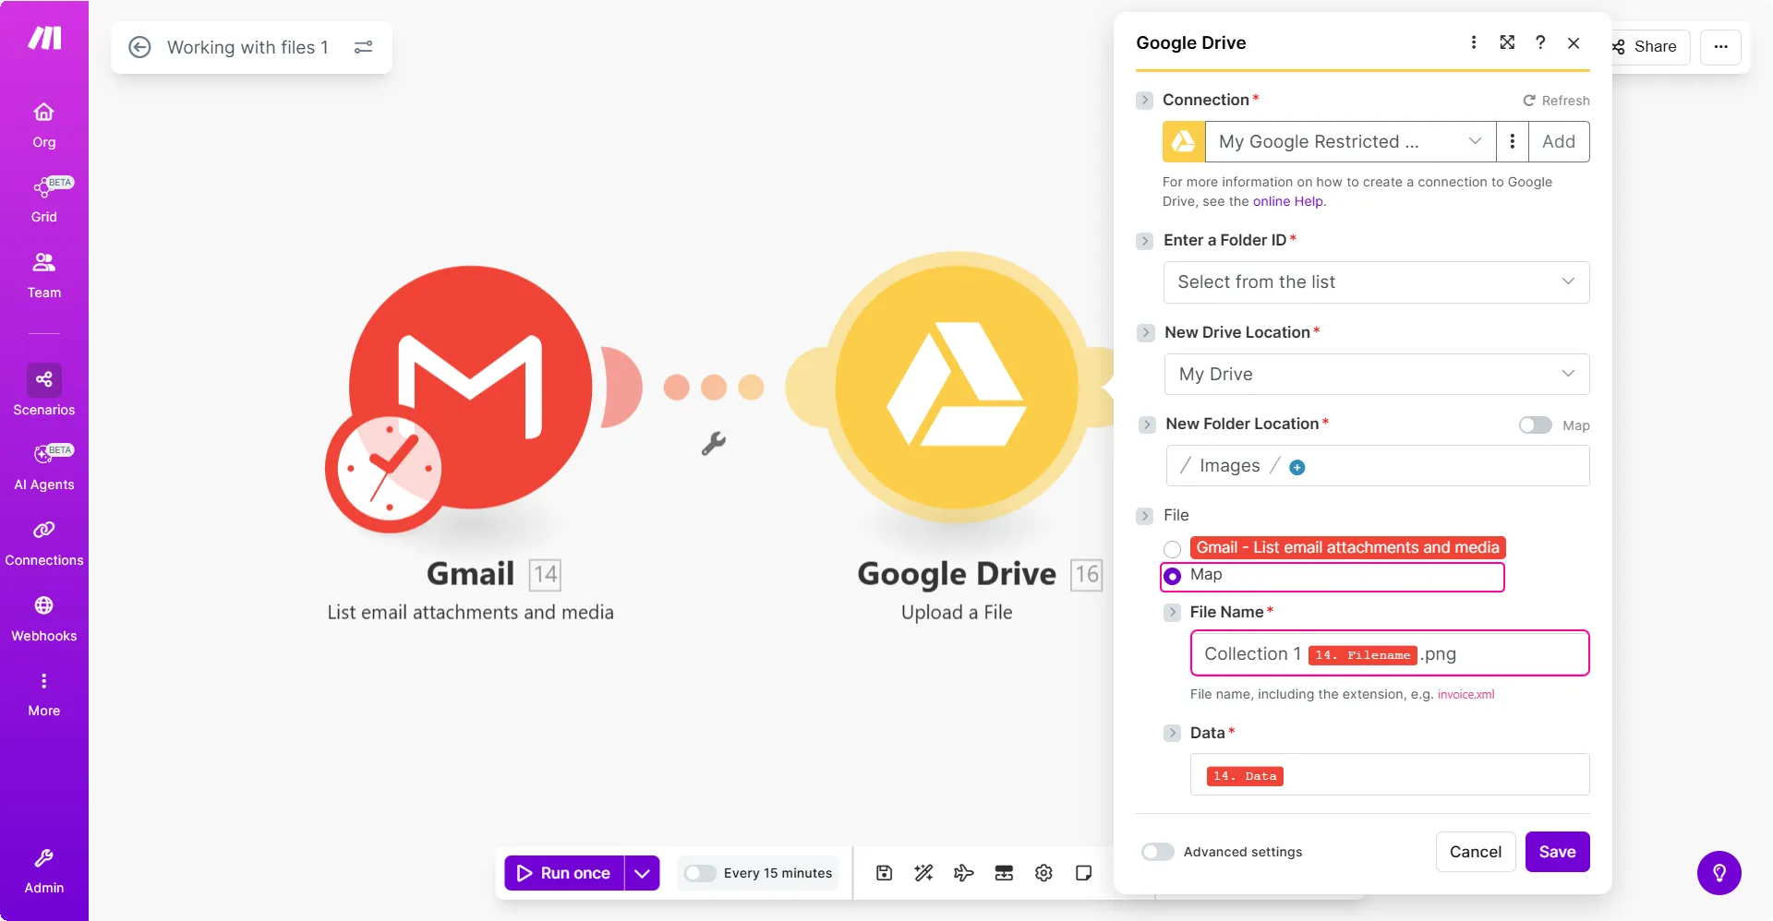The height and width of the screenshot is (921, 1773).
Task: Click the magic wand auto-align icon
Action: 923,873
